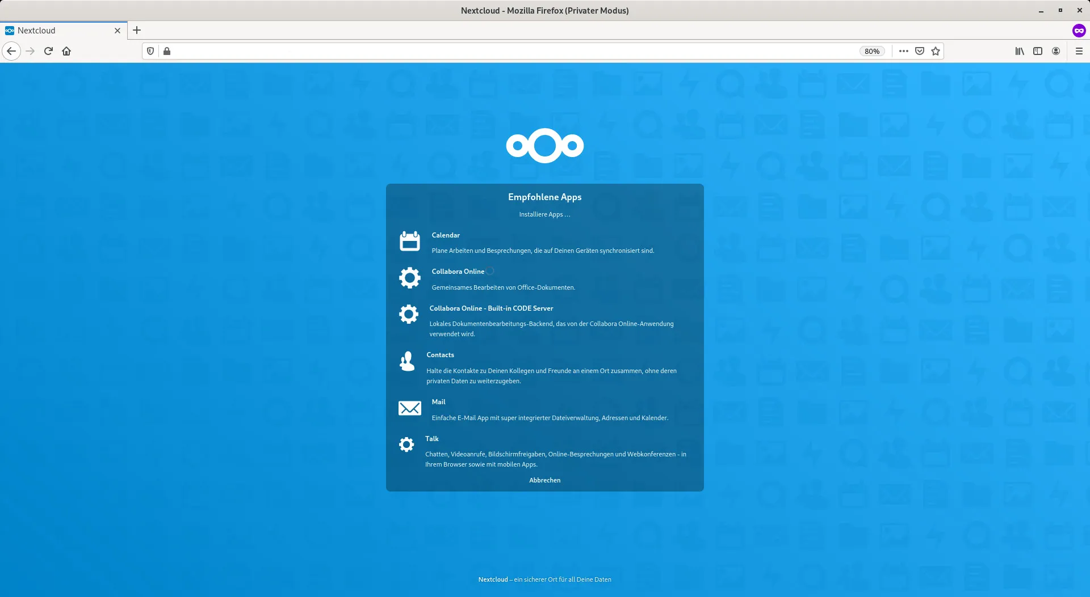Click the Nextcloud logo above the dialog
The height and width of the screenshot is (597, 1090).
[545, 146]
